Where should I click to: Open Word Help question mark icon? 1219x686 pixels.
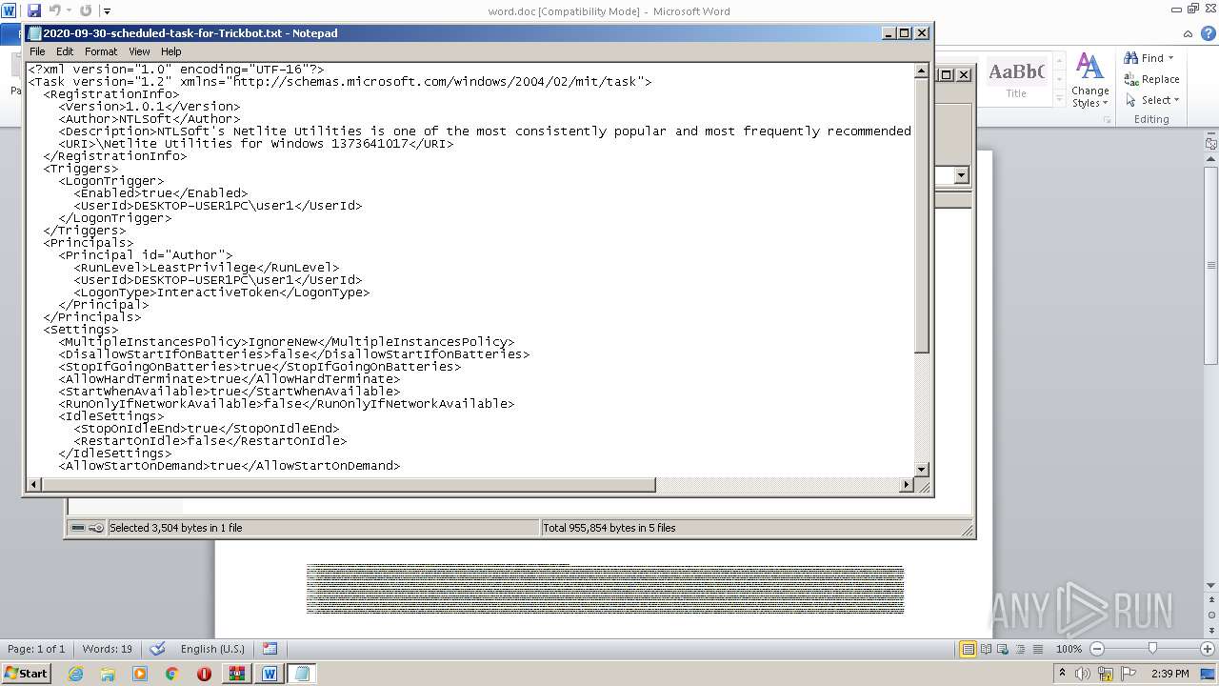pyautogui.click(x=1208, y=32)
